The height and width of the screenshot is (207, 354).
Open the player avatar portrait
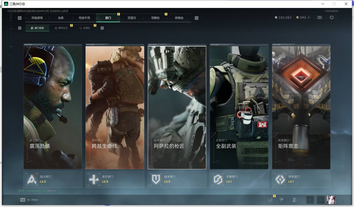pos(331,200)
